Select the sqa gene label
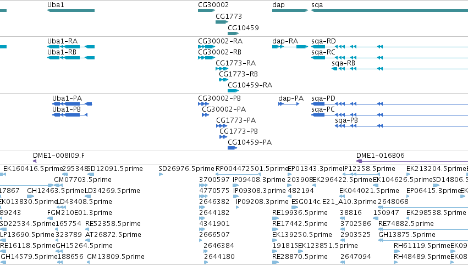The image size is (468, 265). point(317,5)
